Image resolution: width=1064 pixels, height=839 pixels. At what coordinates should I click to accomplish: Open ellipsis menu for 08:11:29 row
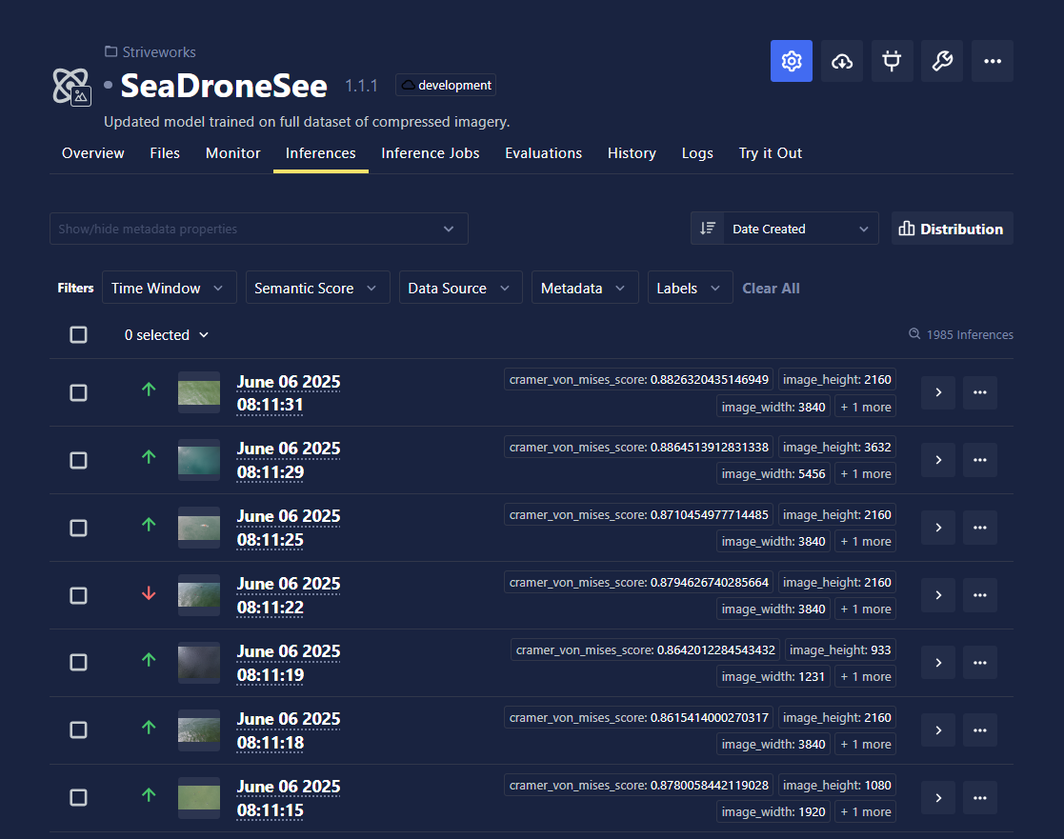(980, 460)
